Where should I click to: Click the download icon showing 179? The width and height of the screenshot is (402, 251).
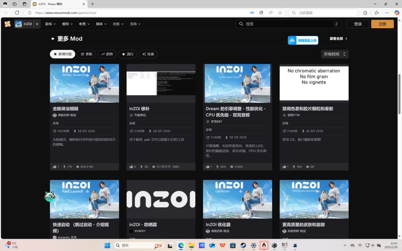[64, 167]
